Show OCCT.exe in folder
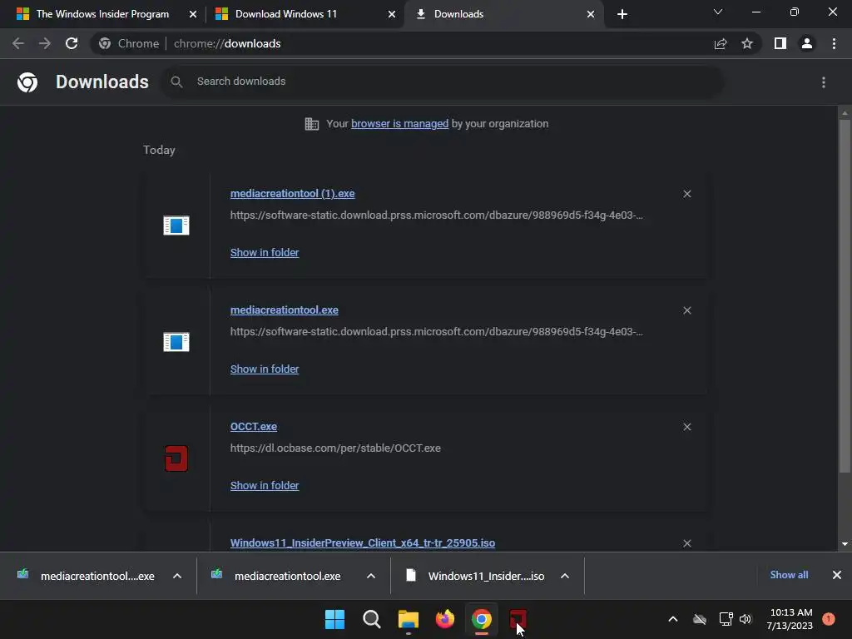 point(265,486)
